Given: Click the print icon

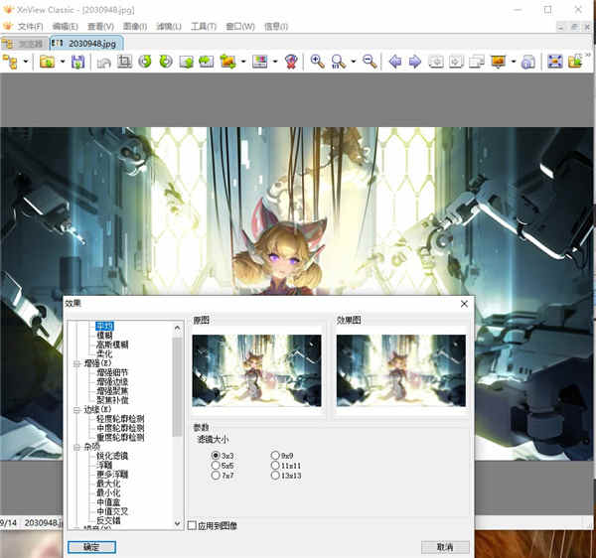Looking at the screenshot, I should (x=528, y=62).
